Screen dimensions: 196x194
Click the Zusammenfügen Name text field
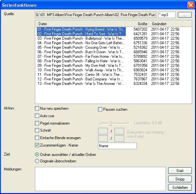click(117, 146)
